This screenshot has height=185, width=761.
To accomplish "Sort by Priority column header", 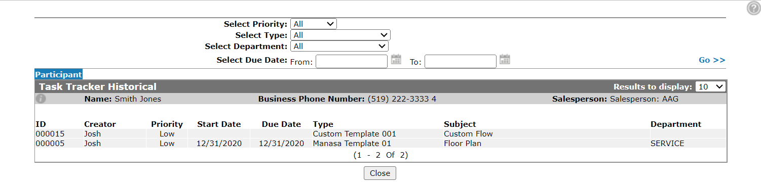I will [x=167, y=124].
